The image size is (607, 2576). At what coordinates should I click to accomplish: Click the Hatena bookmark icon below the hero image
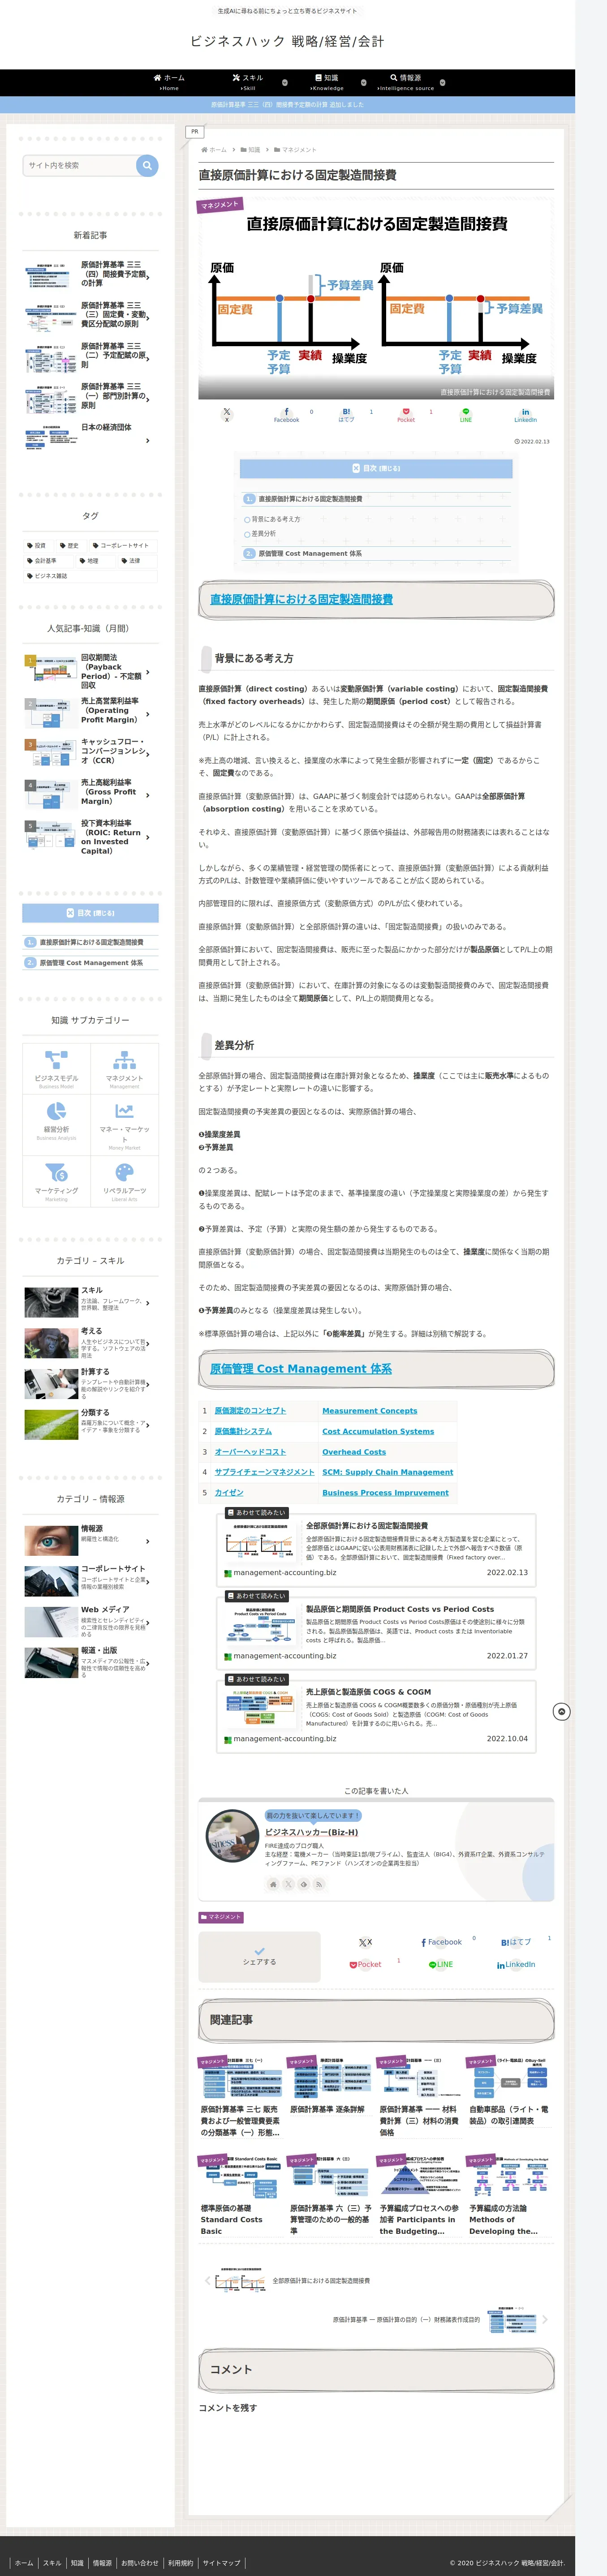346,415
